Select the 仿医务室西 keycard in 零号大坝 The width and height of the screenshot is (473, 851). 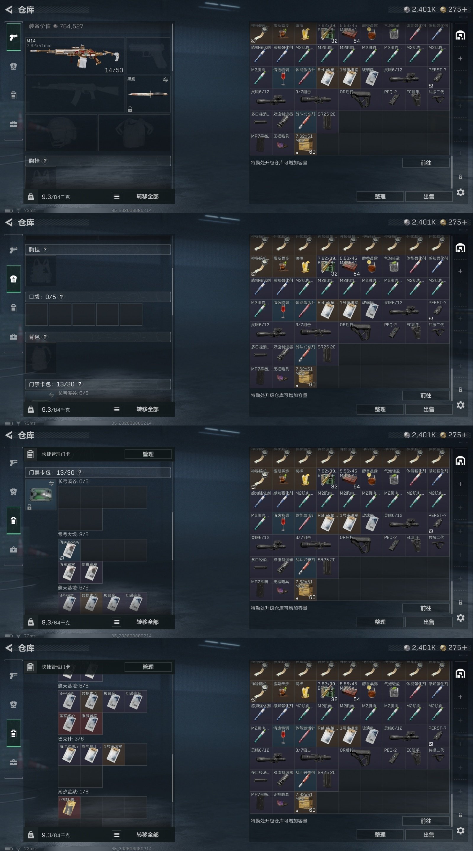click(69, 550)
